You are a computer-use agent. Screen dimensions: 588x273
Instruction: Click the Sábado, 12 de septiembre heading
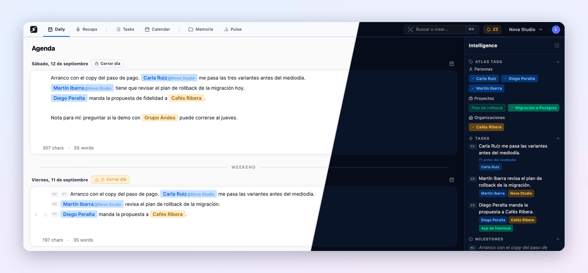pyautogui.click(x=60, y=64)
